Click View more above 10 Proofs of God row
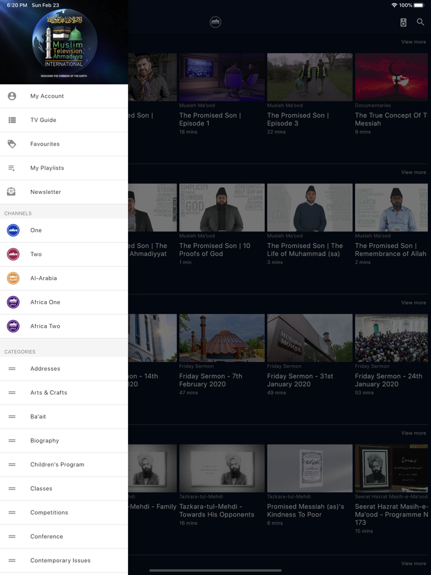Viewport: 431px width, 575px height. point(413,172)
